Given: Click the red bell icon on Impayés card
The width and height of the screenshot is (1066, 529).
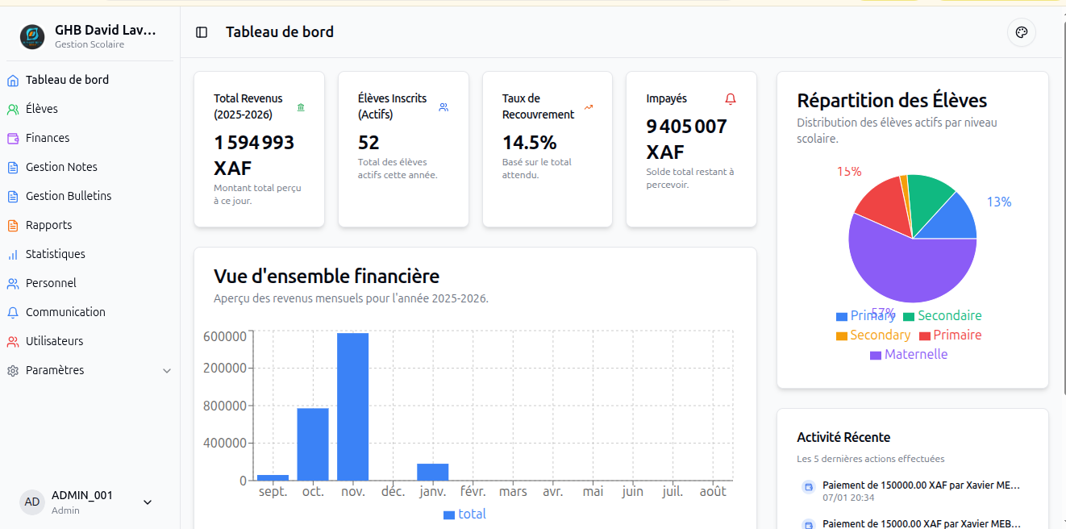Looking at the screenshot, I should (x=731, y=99).
